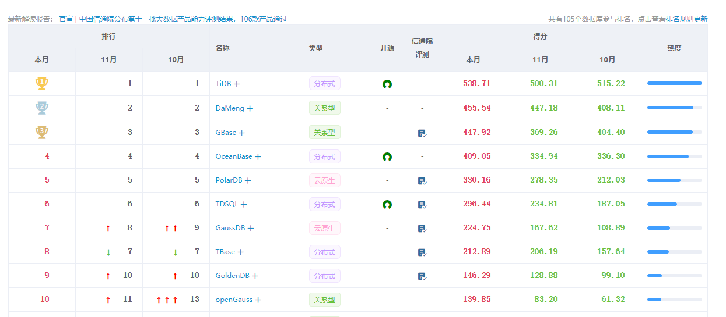Click OceanBase's open source green icon
The height and width of the screenshot is (317, 726).
click(x=387, y=157)
